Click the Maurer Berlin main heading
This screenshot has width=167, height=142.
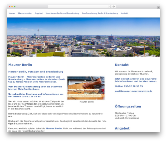20,65
